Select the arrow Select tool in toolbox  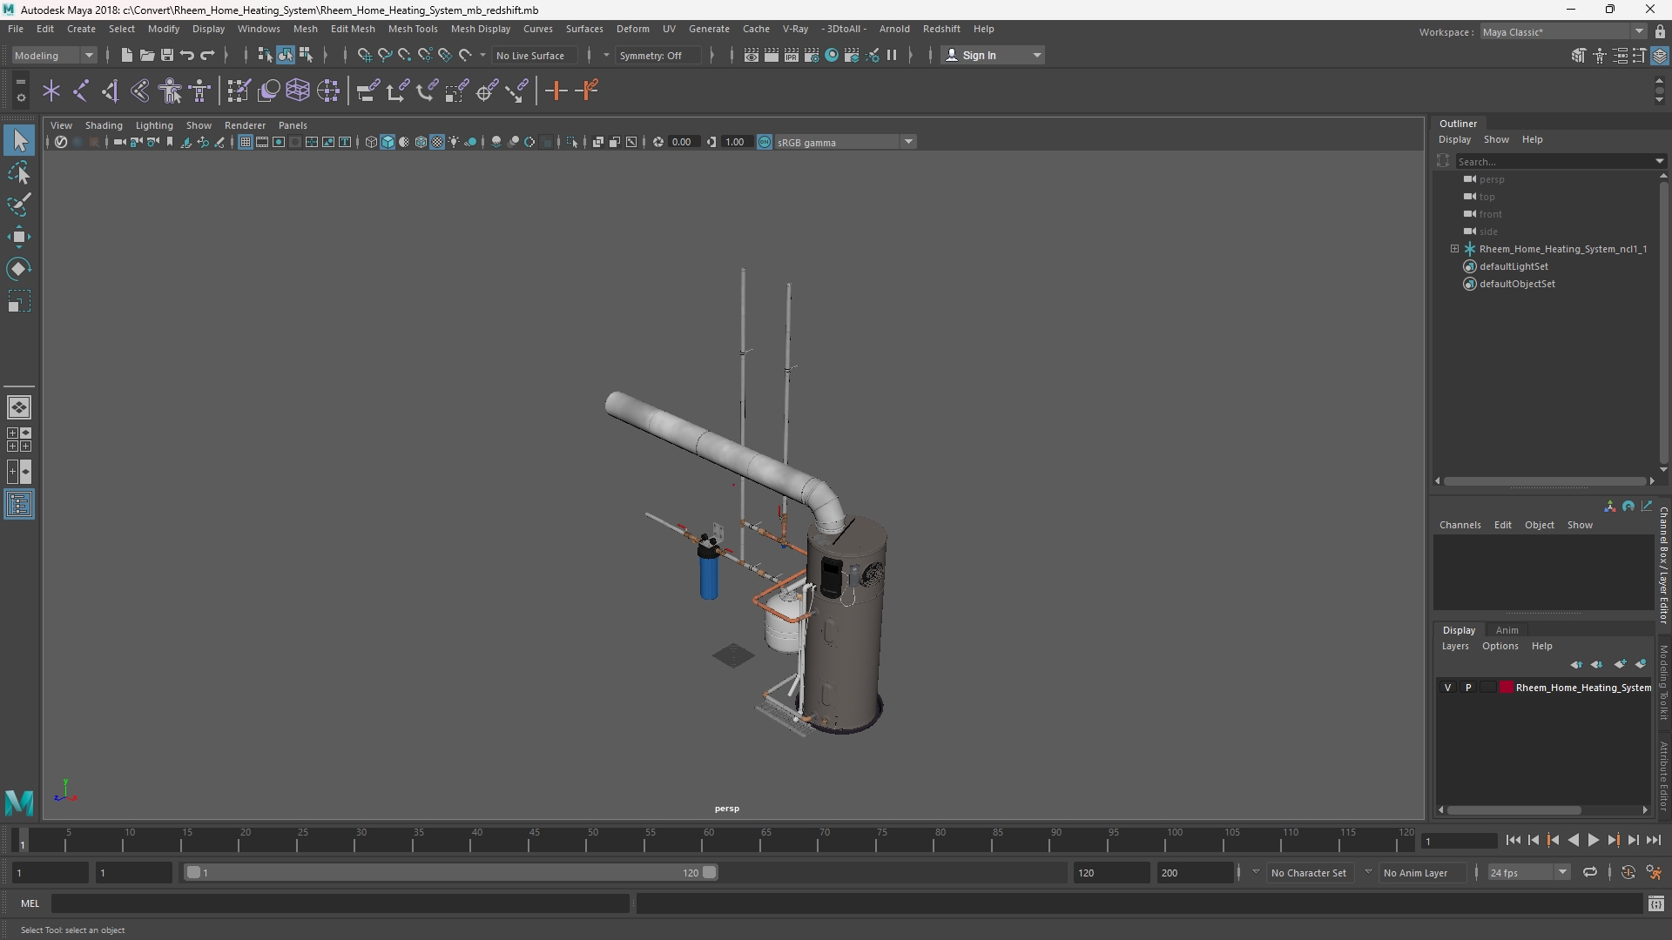pyautogui.click(x=19, y=141)
